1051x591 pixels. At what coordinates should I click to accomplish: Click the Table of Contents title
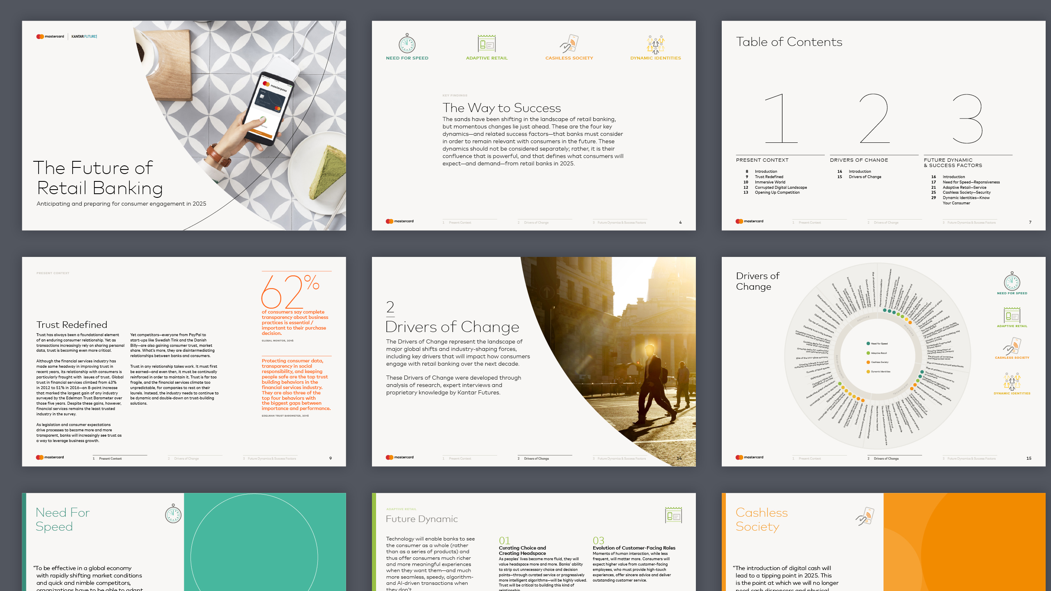coord(789,42)
